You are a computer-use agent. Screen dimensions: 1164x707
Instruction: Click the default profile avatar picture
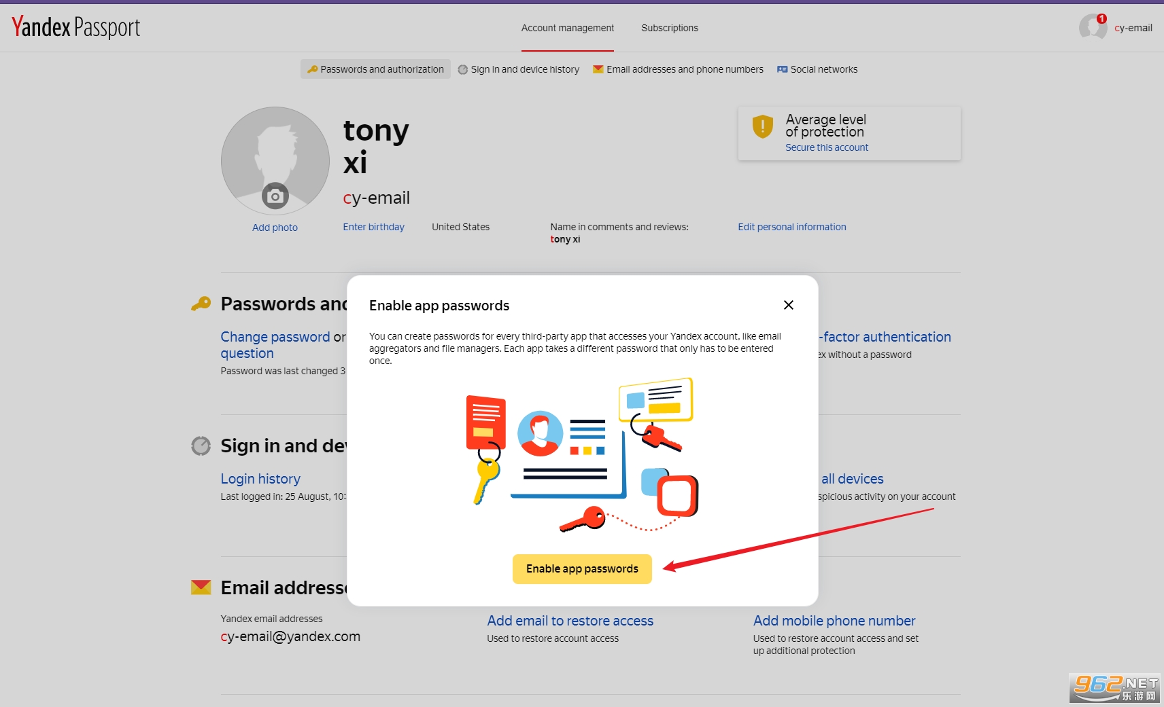[x=275, y=161]
